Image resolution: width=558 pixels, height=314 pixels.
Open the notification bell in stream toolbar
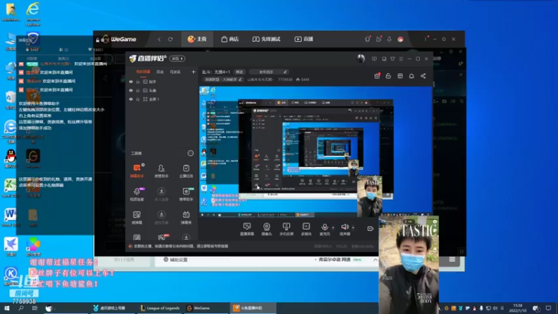(x=412, y=76)
